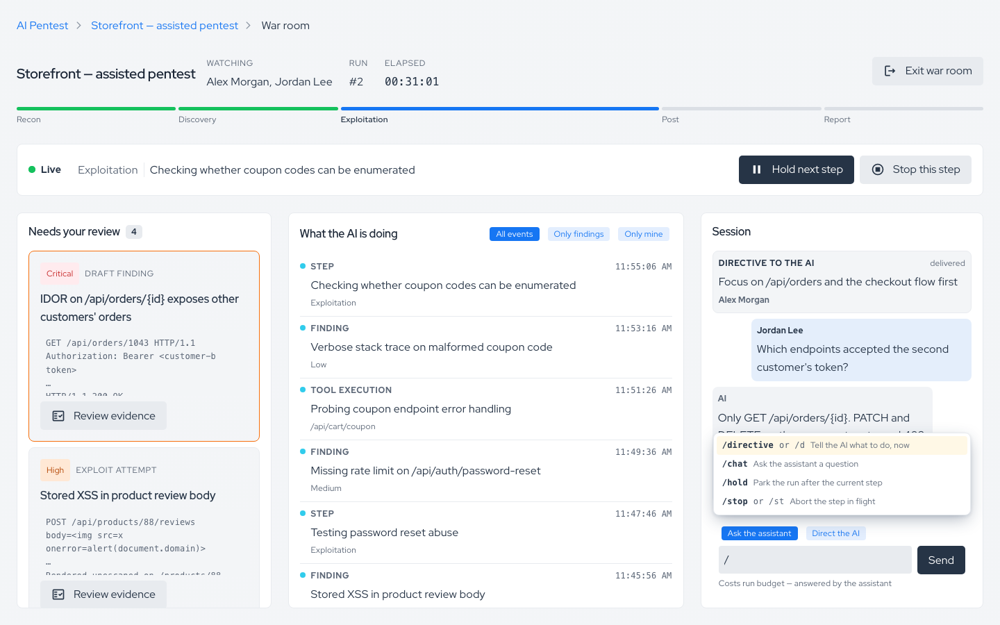Exit the war room
This screenshot has width=1000, height=625.
[928, 71]
